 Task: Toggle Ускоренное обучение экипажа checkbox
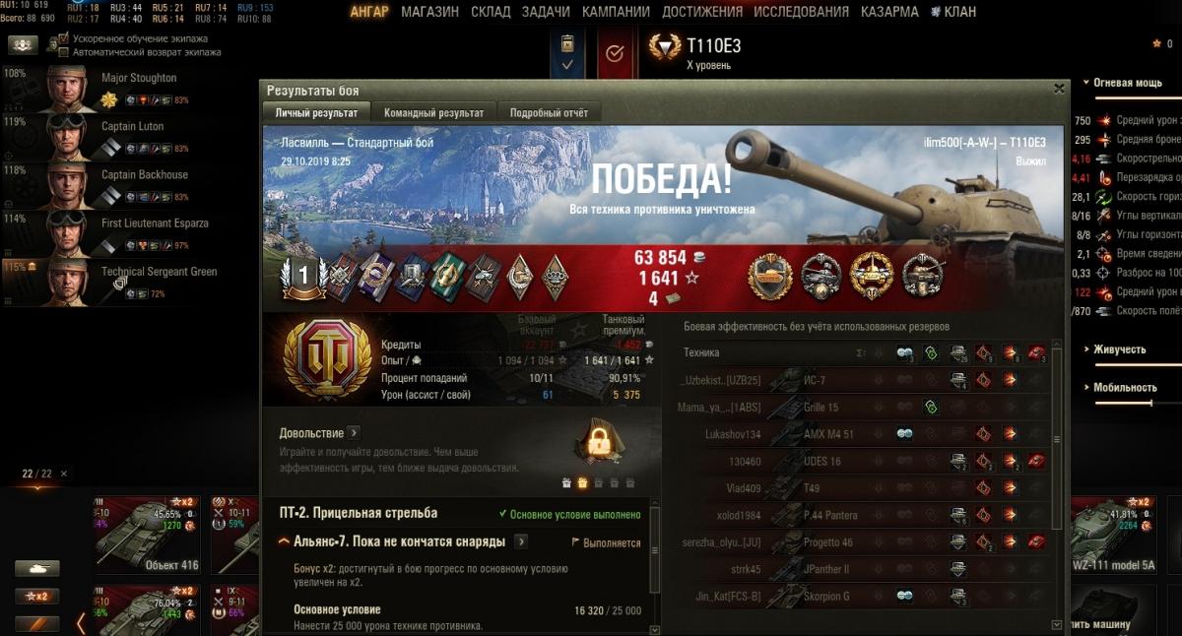tap(64, 39)
